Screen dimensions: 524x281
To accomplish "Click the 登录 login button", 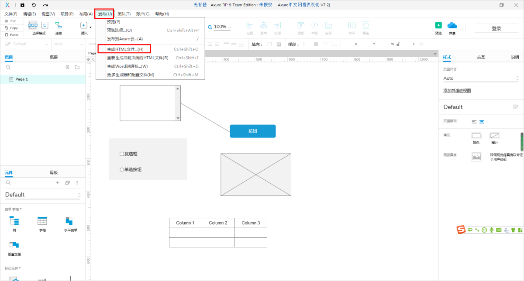I will point(496,28).
